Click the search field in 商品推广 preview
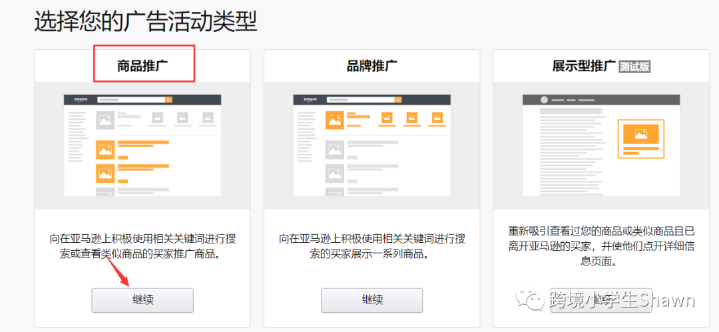The image size is (719, 332). coord(131,100)
